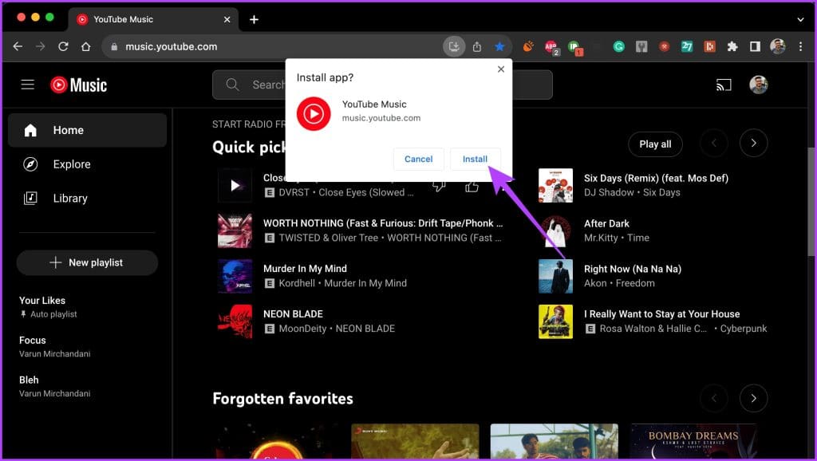
Task: Click the install app icon in address bar
Action: coord(454,46)
